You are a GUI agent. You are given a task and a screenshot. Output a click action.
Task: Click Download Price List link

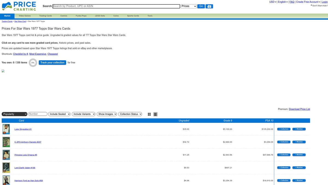299,109
